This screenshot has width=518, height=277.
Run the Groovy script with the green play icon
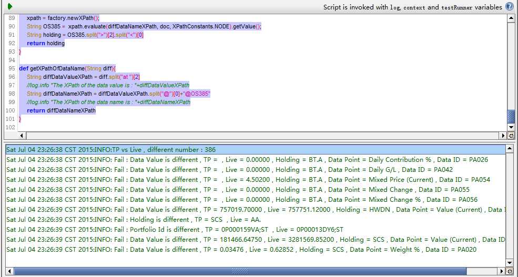(x=9, y=6)
